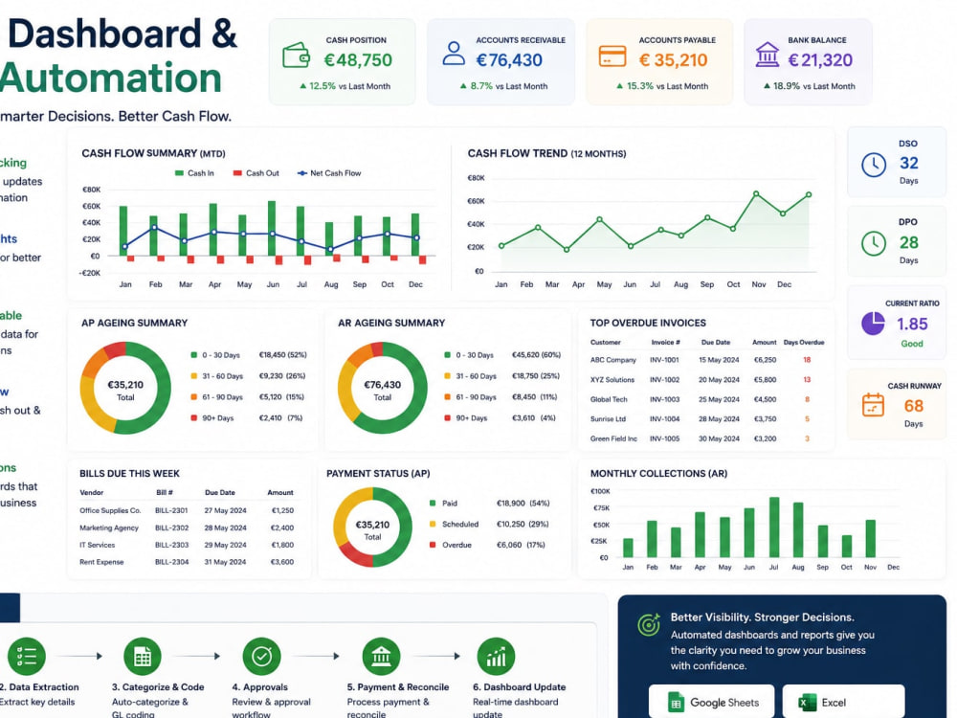
Task: Select the IT Services bill row
Action: [187, 545]
